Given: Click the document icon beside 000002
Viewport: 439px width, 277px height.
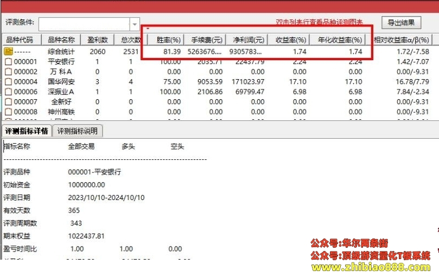Looking at the screenshot, I should pos(8,72).
